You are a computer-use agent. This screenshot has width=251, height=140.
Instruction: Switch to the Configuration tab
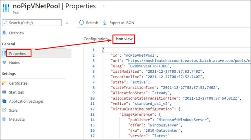coord(96,39)
